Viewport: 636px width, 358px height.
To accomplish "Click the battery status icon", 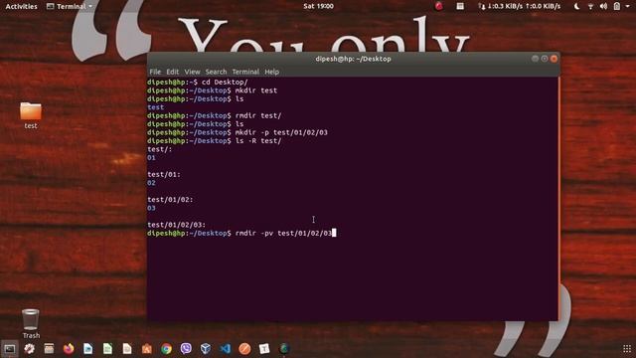I will pos(617,6).
